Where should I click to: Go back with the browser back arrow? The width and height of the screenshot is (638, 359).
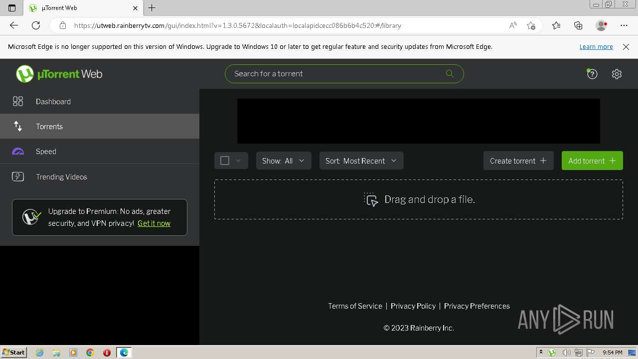tap(14, 25)
